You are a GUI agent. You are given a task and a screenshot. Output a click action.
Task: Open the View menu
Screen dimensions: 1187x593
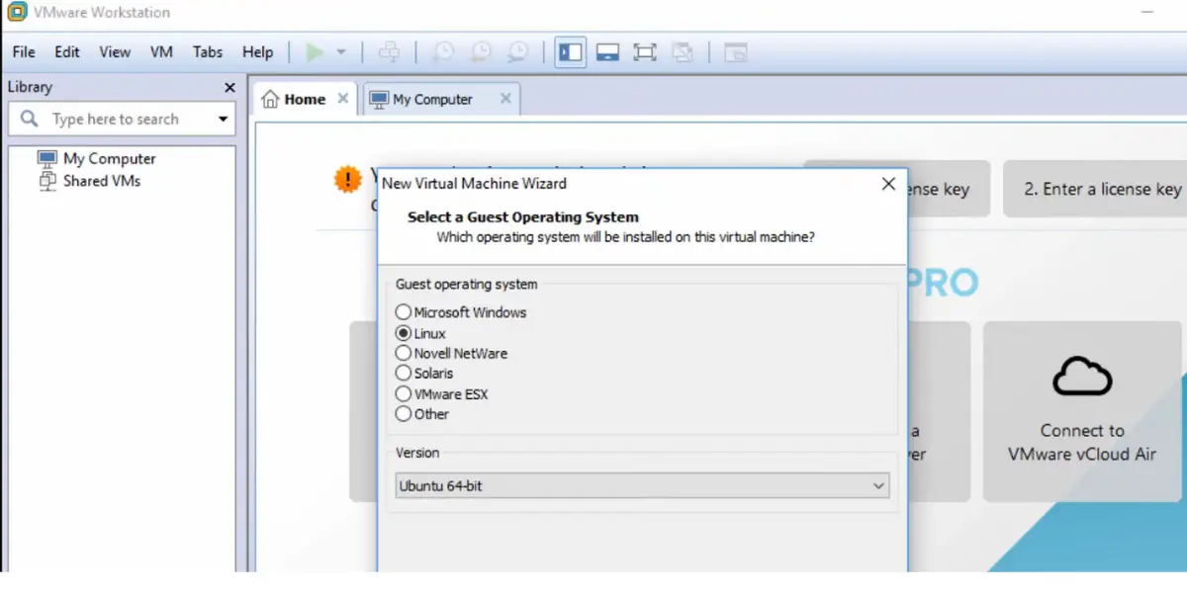115,52
